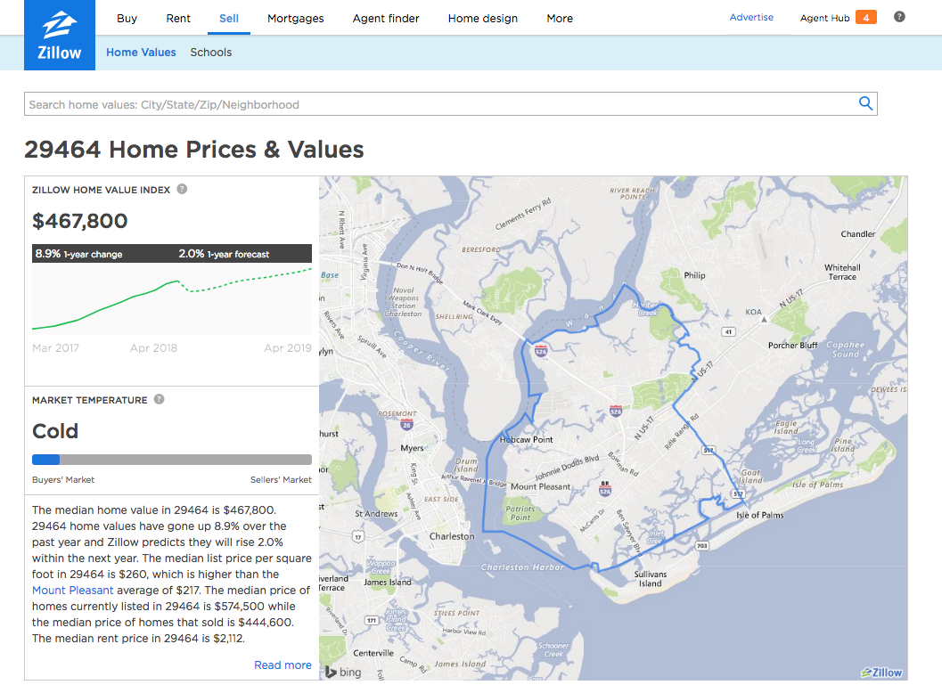Open Zillow Home Value Index info tooltip icon

point(182,189)
